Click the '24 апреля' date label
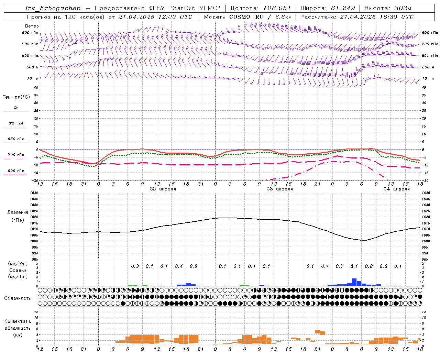 pos(396,189)
